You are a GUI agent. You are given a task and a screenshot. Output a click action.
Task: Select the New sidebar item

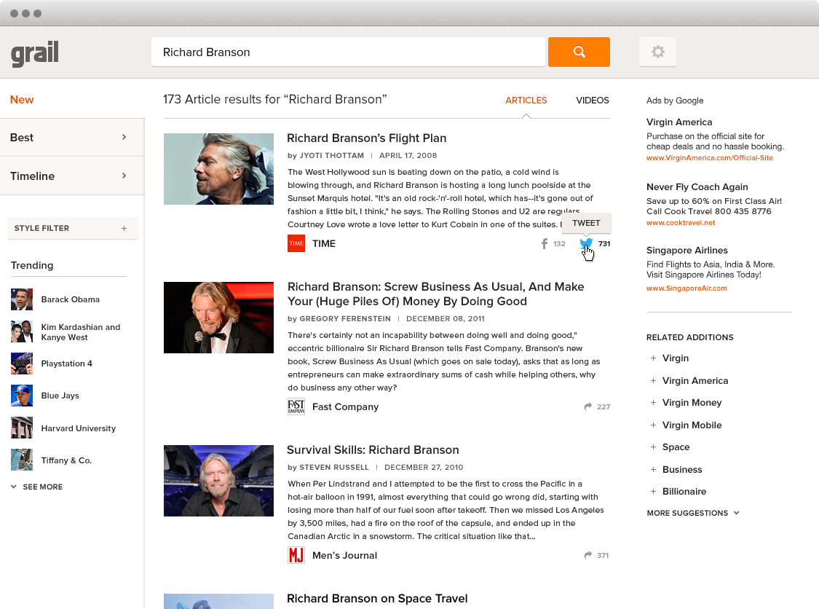pos(22,99)
